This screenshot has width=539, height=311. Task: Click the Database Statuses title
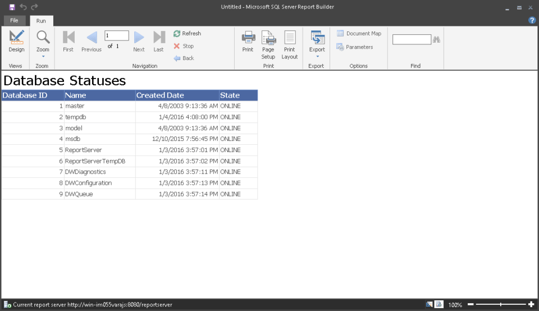[x=65, y=80]
